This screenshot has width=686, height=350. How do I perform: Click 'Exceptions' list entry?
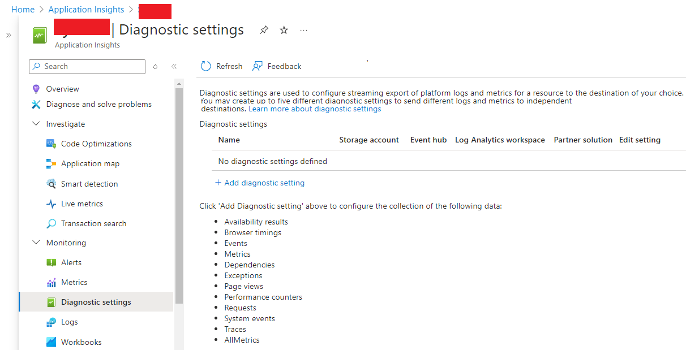243,275
